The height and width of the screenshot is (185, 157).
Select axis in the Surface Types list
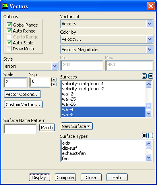(x=103, y=143)
